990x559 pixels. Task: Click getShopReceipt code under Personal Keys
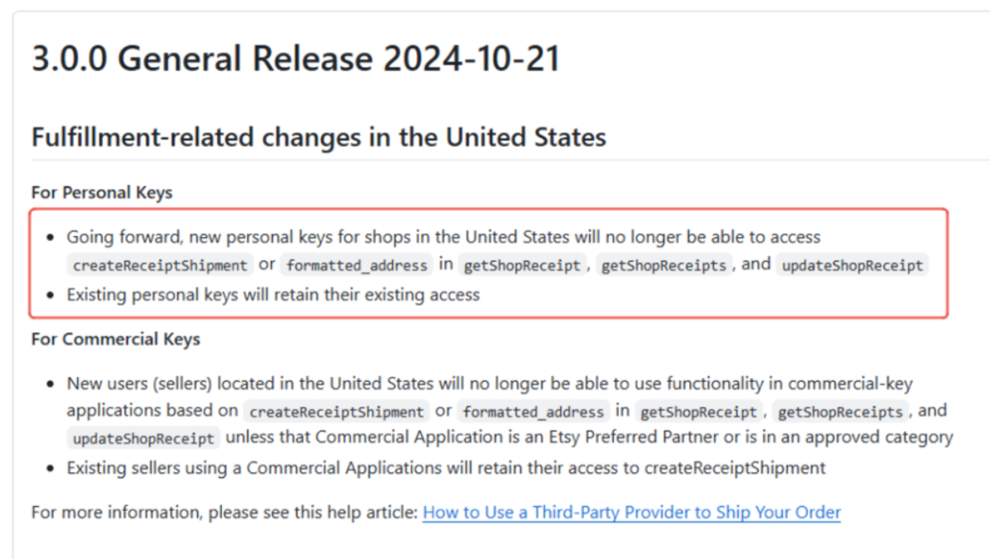pos(522,266)
